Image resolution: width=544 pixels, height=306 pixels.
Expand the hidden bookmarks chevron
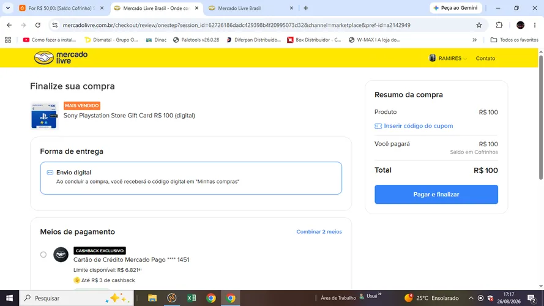click(474, 40)
